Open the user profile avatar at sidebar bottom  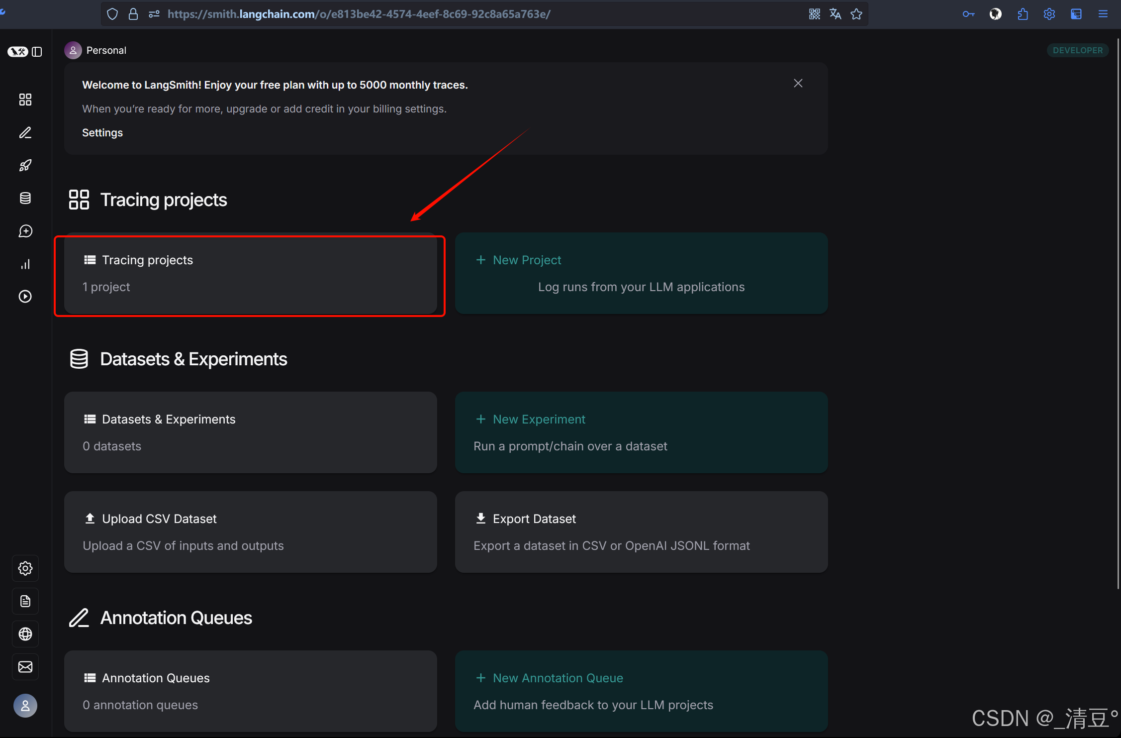(x=25, y=706)
